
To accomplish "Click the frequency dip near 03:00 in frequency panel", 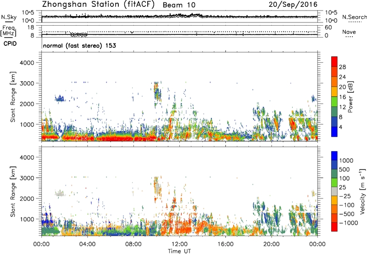I will coord(79,35).
